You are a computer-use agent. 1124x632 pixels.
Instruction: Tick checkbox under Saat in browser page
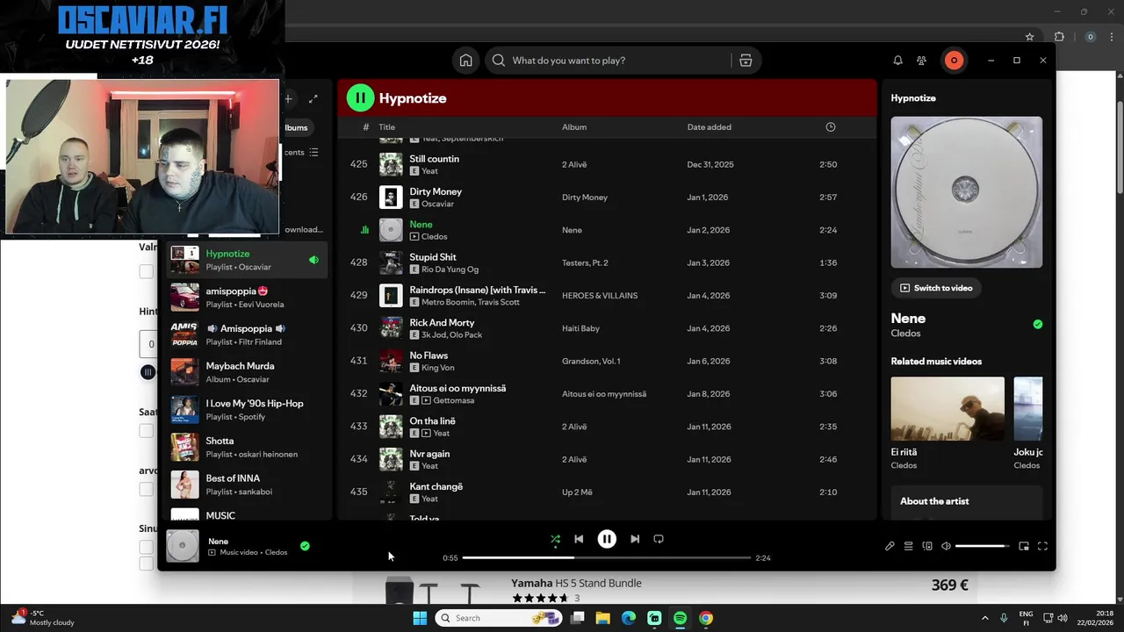tap(147, 431)
